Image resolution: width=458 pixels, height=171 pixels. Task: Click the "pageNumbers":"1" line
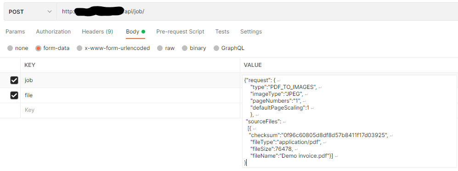coord(276,101)
